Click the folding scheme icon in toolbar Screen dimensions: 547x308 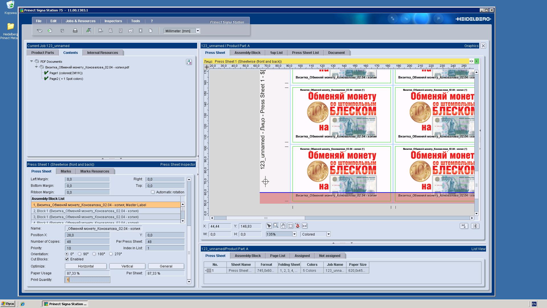[131, 31]
